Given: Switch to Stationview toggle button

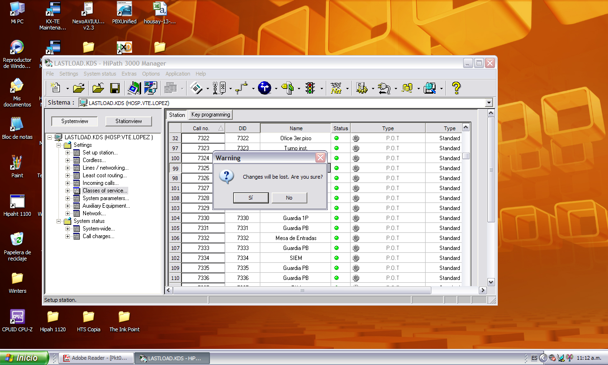Looking at the screenshot, I should (x=129, y=121).
